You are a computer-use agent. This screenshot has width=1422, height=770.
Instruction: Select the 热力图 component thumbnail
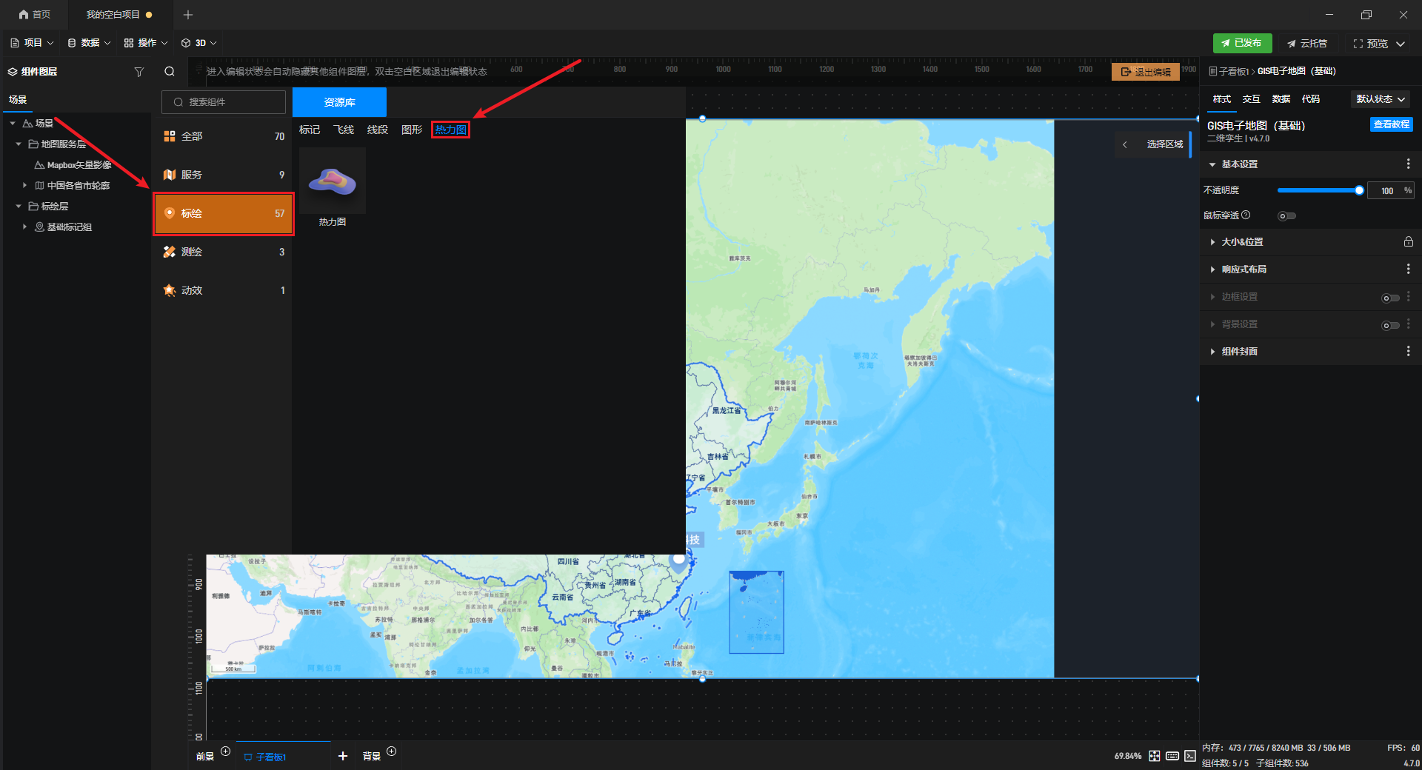click(333, 181)
